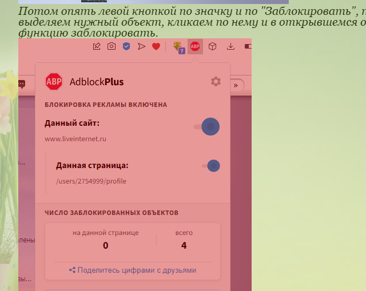This screenshot has height=291, width=366.
Task: Click the на данной странице count 0
Action: [105, 245]
